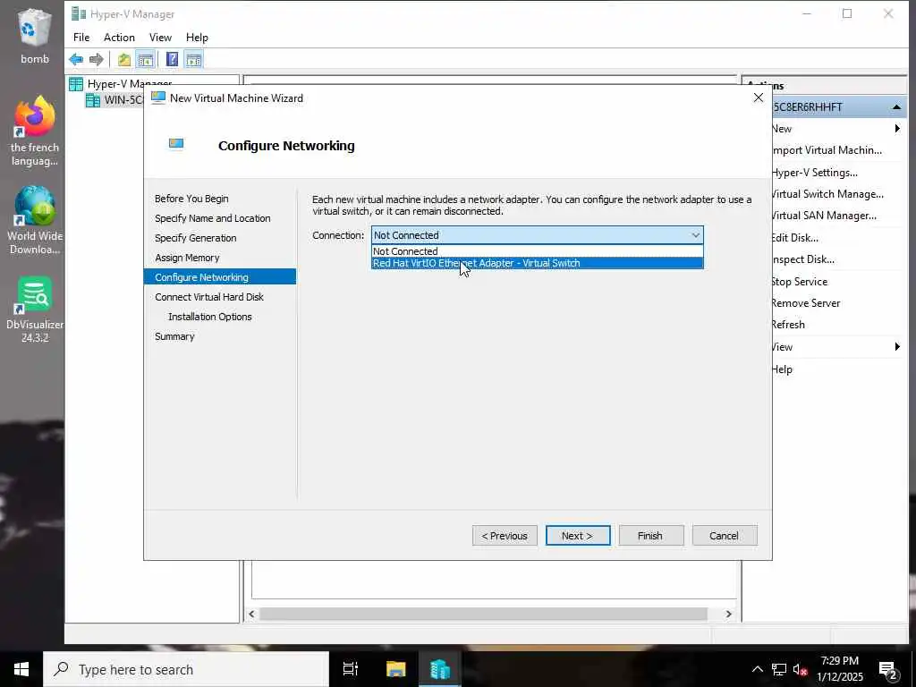Open File Explorer from the taskbar
The height and width of the screenshot is (687, 916).
[395, 669]
